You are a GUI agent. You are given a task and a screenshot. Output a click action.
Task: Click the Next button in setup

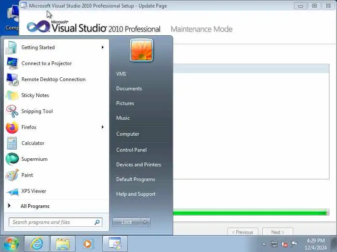click(278, 232)
